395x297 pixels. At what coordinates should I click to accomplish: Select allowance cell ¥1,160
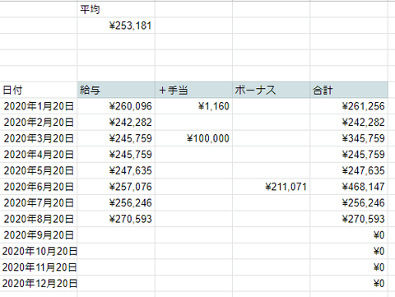coord(193,106)
